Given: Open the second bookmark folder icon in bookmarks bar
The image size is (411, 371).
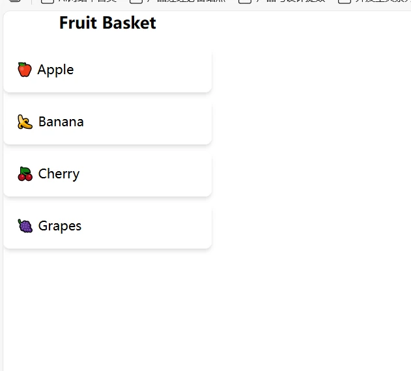Looking at the screenshot, I should [x=135, y=1].
